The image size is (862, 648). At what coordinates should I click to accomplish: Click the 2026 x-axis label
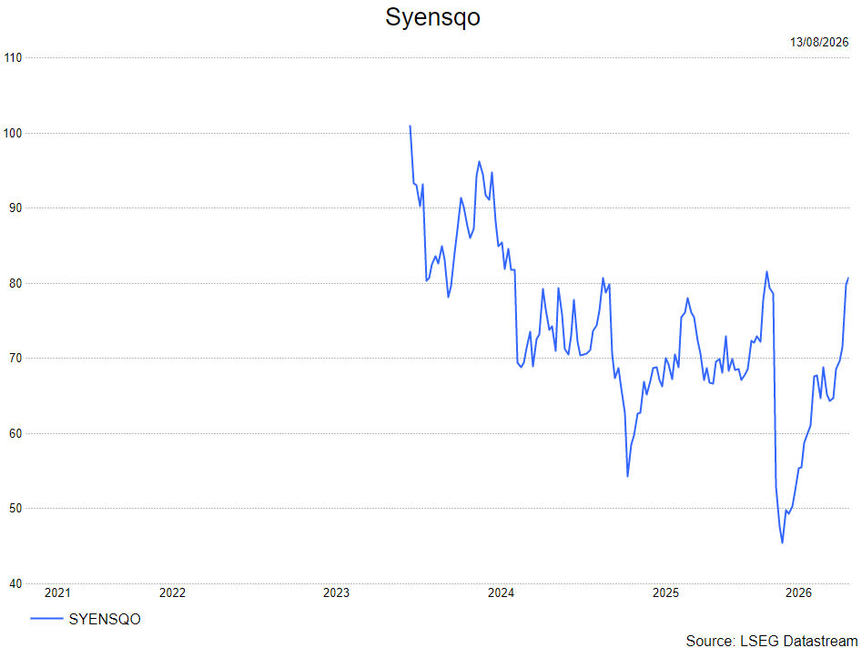pyautogui.click(x=798, y=592)
